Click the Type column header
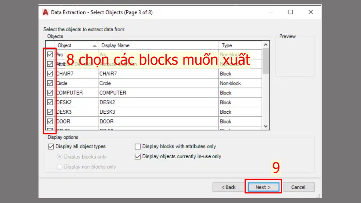 [x=227, y=45]
